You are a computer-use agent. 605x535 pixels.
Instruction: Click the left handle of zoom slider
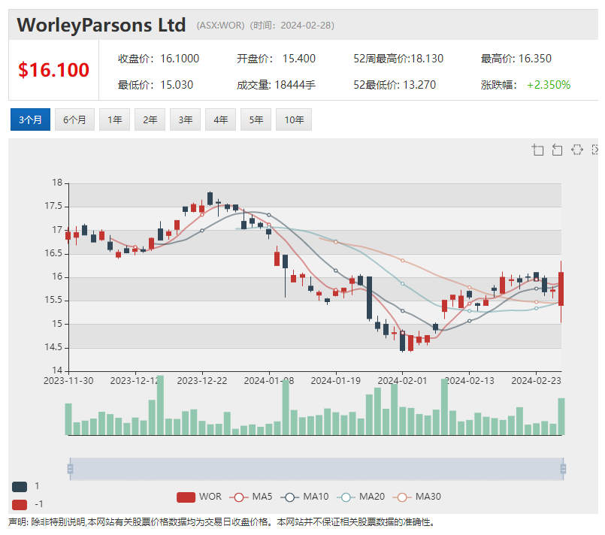70,469
